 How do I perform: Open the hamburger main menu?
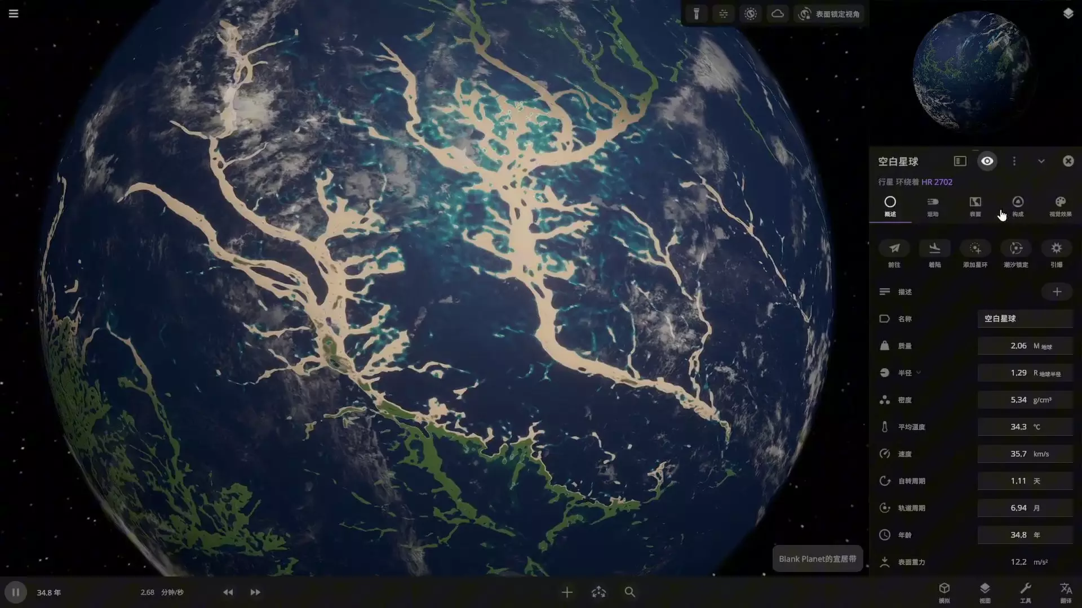click(x=14, y=14)
